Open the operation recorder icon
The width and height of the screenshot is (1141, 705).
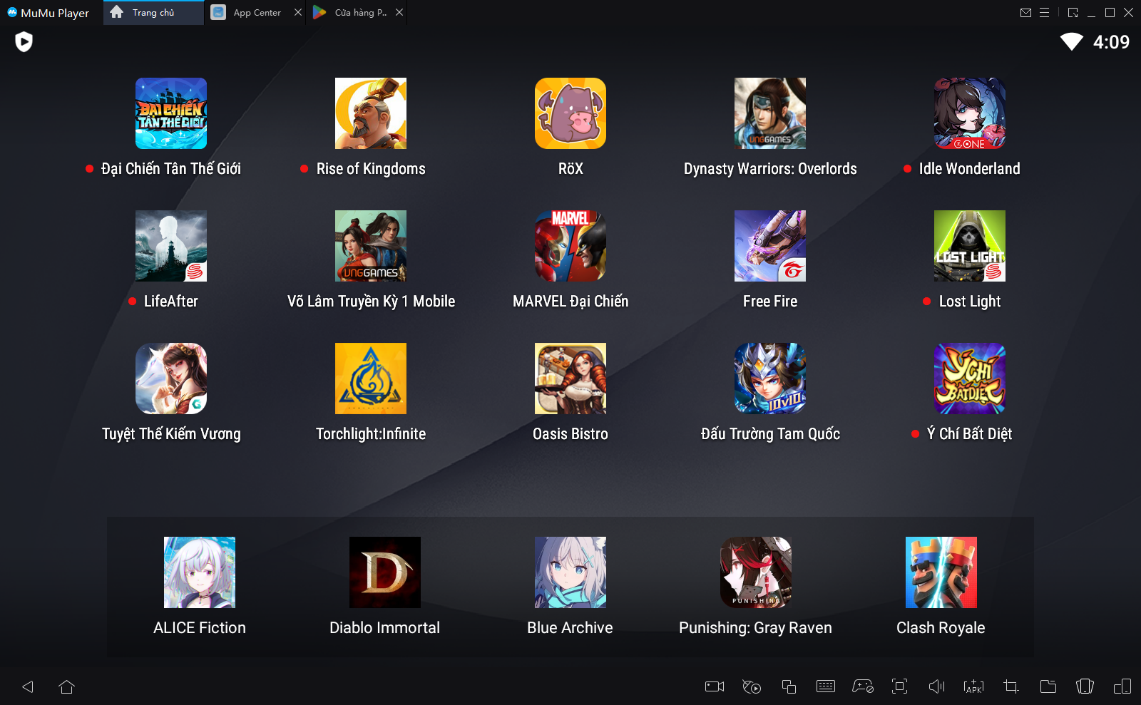pyautogui.click(x=751, y=686)
